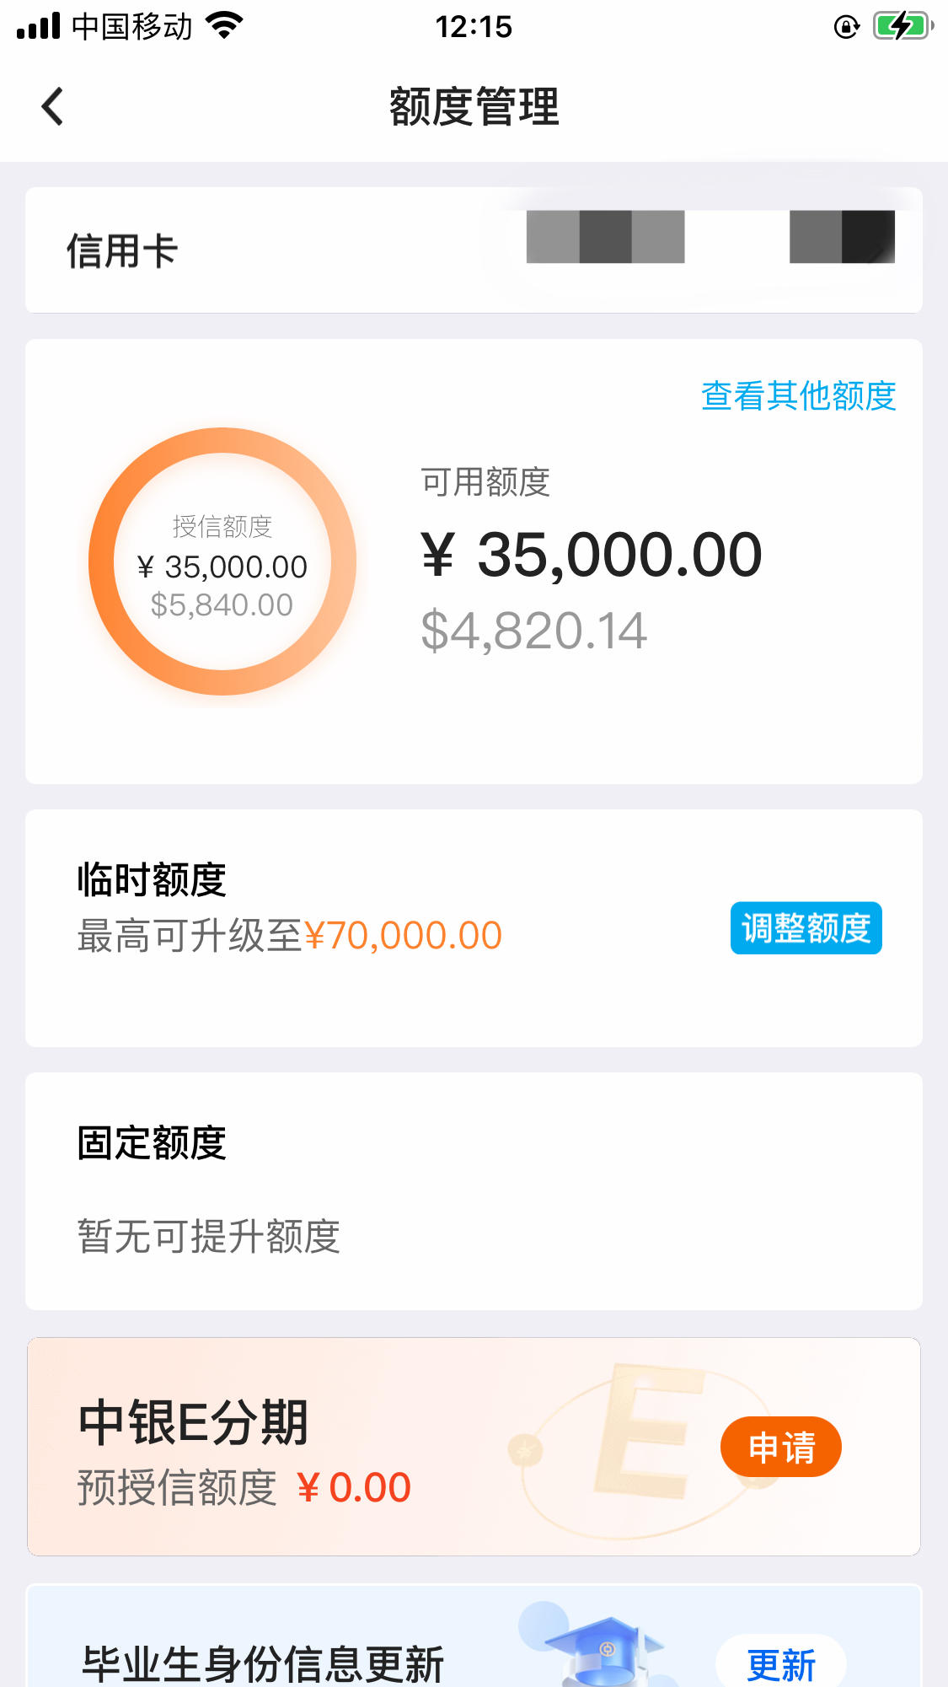Open 毕业生身份信息更新 banner
This screenshot has width=948, height=1687.
click(474, 1636)
